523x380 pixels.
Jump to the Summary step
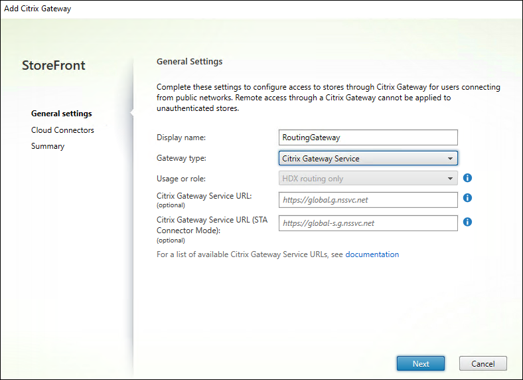pyautogui.click(x=48, y=146)
